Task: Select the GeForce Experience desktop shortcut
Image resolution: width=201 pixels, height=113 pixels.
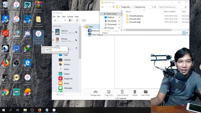Action: [x=5, y=80]
